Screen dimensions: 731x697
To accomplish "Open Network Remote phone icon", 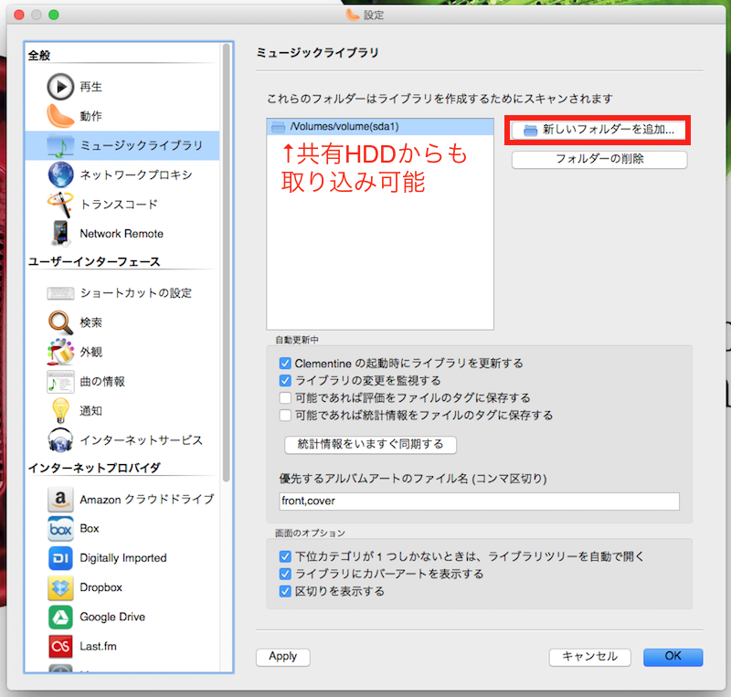I will 60,233.
